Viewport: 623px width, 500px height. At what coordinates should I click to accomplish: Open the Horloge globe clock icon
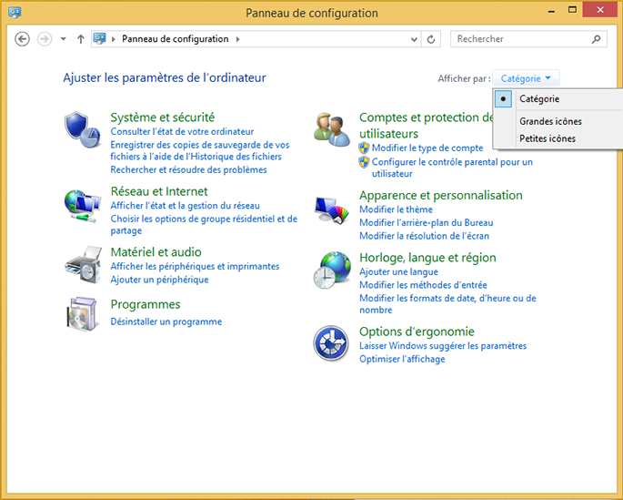tap(332, 270)
